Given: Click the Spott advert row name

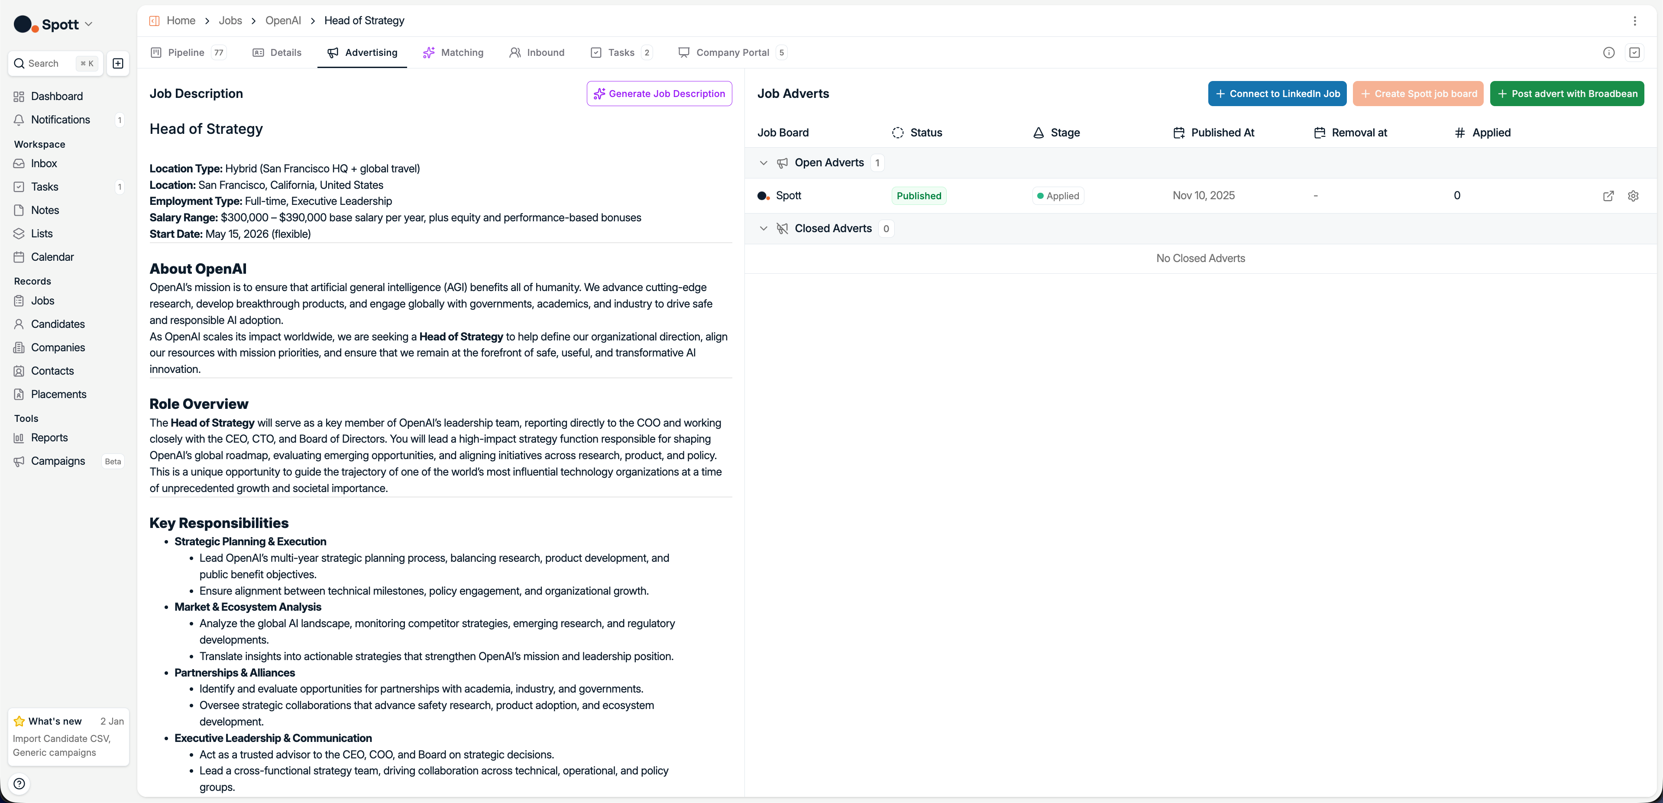Looking at the screenshot, I should tap(788, 196).
